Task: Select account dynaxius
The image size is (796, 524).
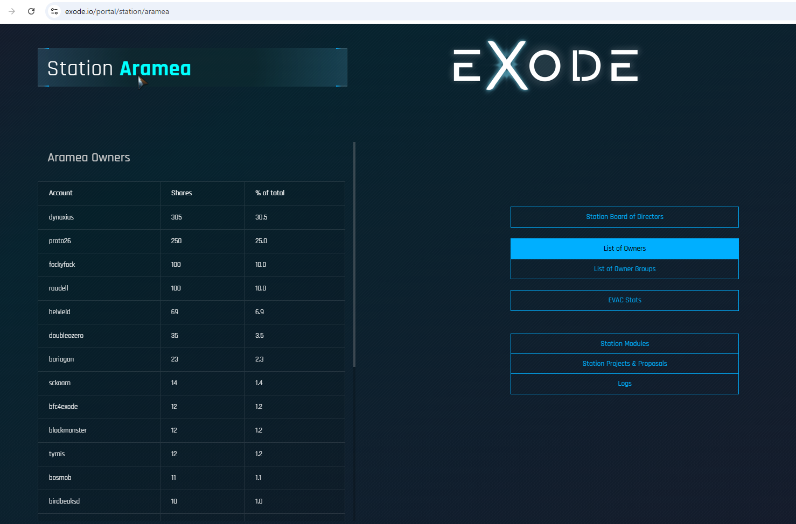Action: pos(61,217)
